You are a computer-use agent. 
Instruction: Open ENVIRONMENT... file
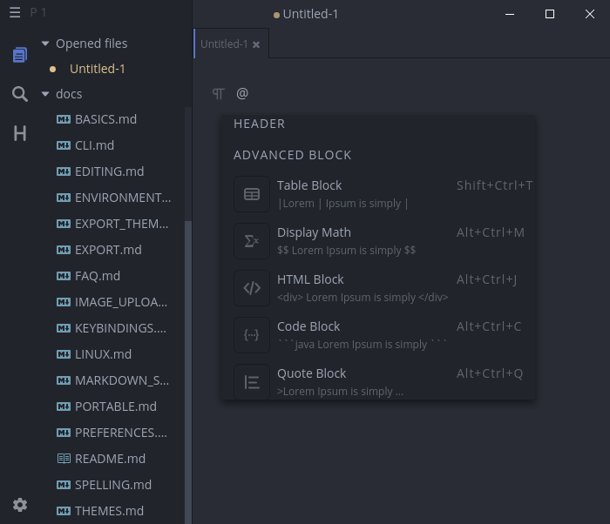click(x=123, y=198)
